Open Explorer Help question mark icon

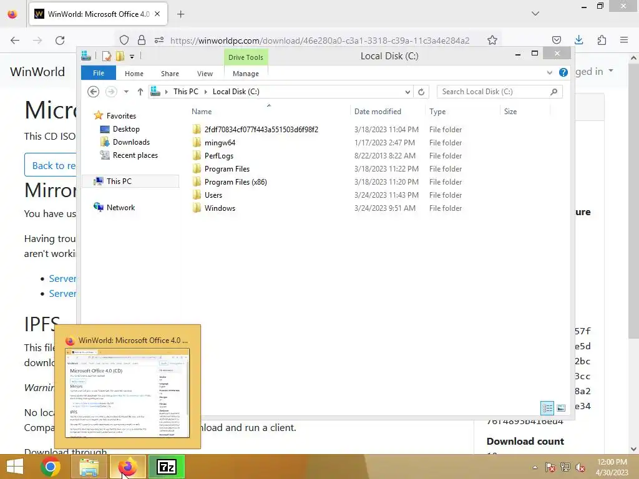(563, 72)
